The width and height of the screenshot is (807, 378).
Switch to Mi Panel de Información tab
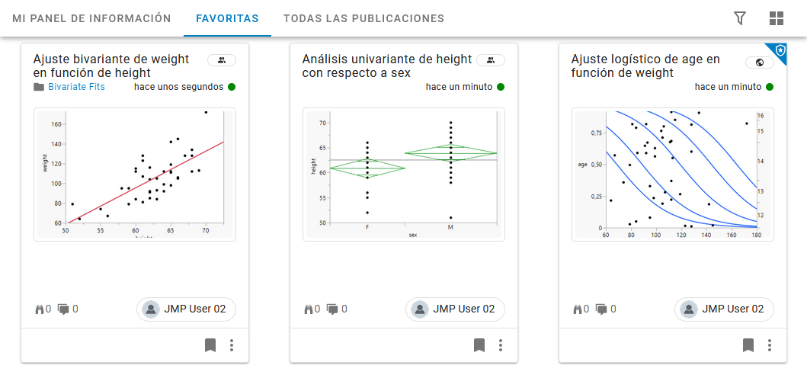point(91,18)
